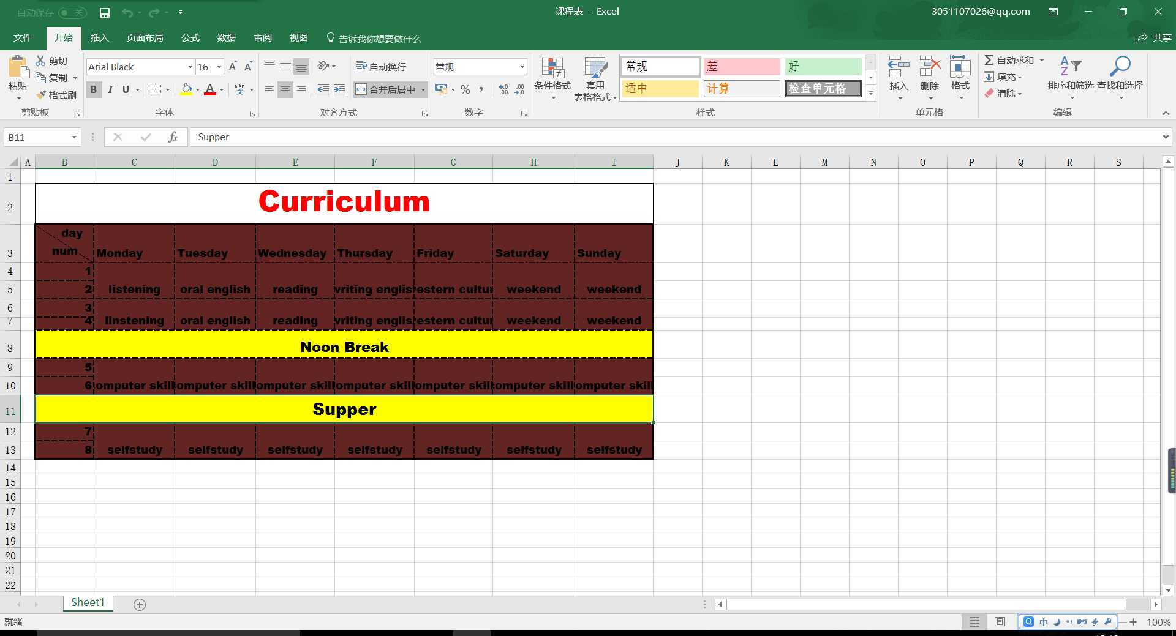Toggle 自动换行 wrap text
Viewport: 1176px width, 636px height.
pos(381,67)
